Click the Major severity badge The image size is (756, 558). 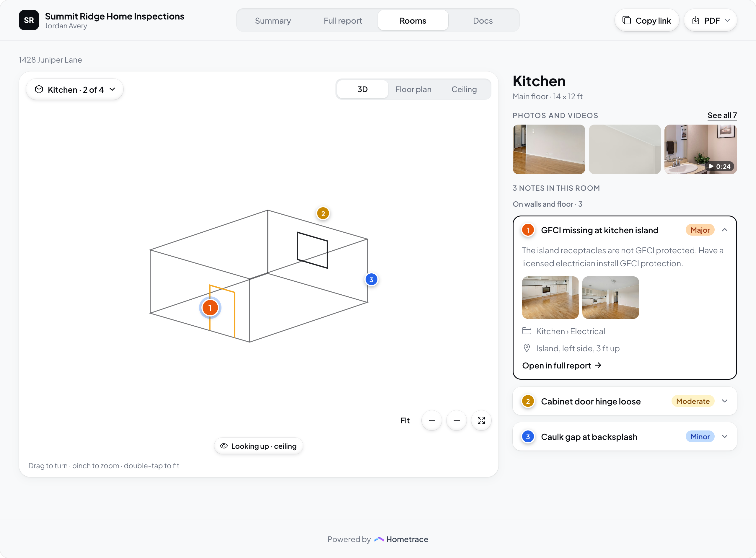coord(700,230)
